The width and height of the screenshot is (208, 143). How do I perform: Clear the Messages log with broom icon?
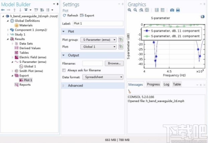point(129,91)
